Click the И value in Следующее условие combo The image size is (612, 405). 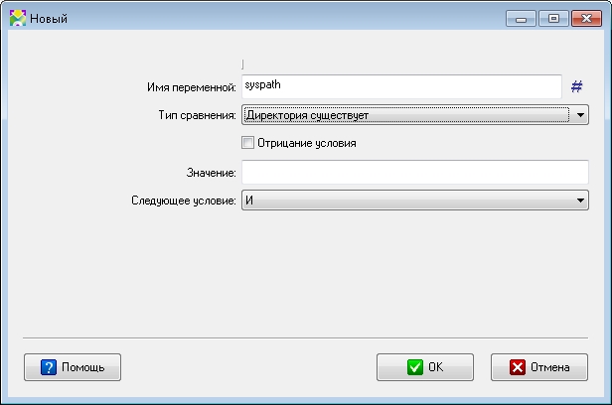[249, 201]
